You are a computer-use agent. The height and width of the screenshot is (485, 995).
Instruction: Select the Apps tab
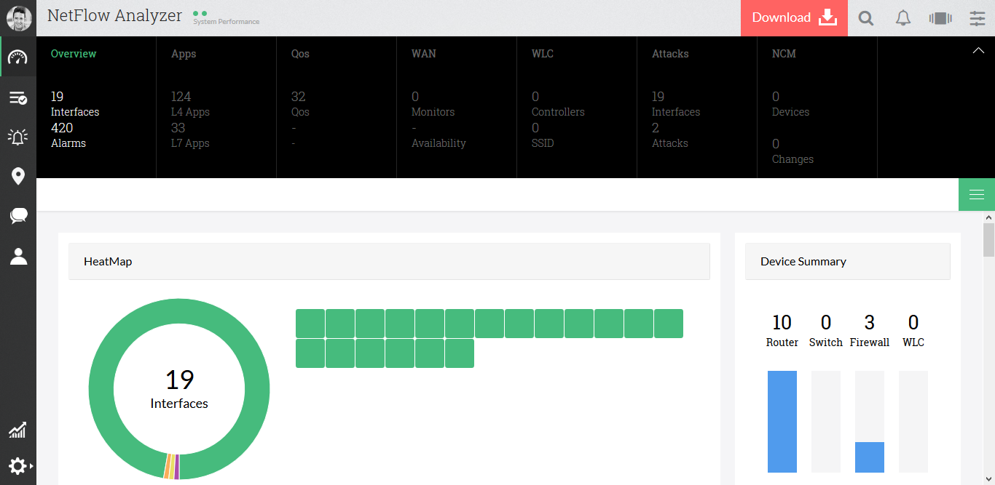click(184, 54)
